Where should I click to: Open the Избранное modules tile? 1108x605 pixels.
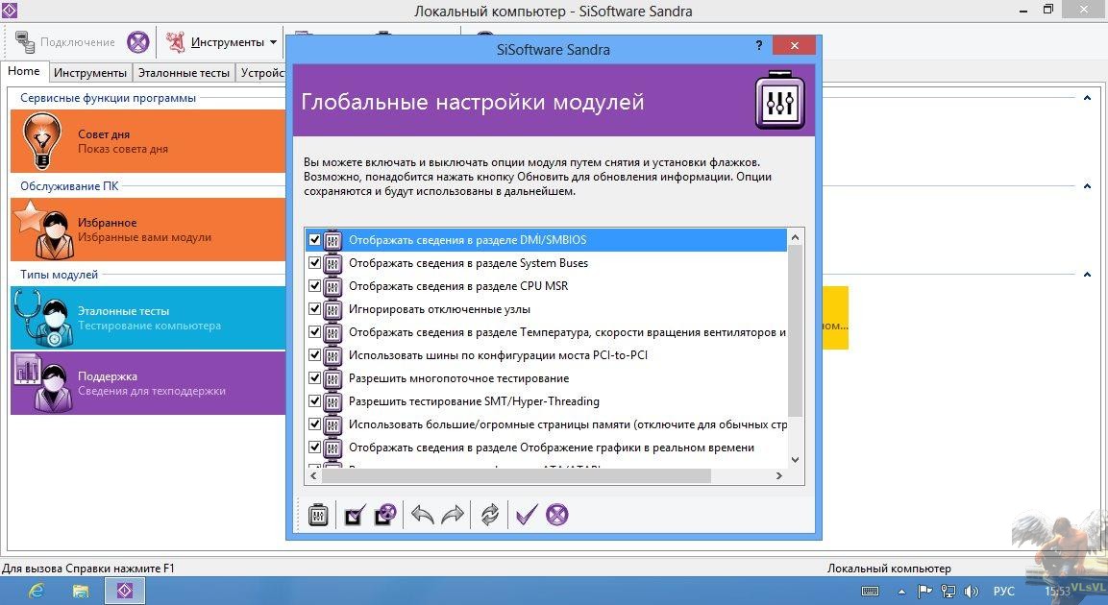148,230
